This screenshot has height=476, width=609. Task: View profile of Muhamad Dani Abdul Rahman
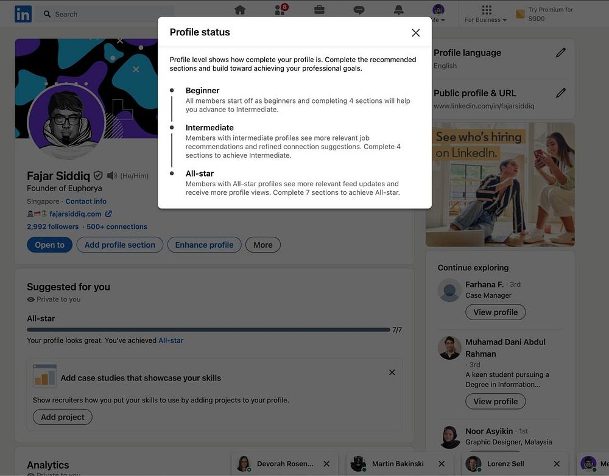(496, 402)
